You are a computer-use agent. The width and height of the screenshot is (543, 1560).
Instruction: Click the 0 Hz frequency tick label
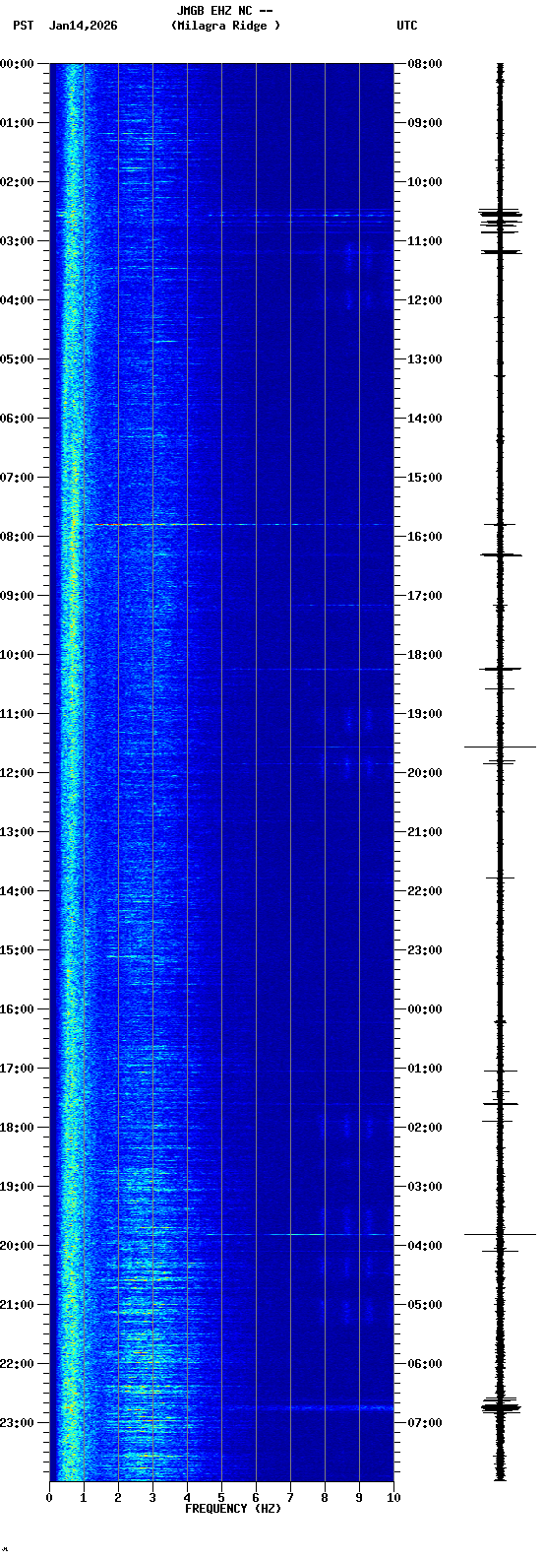point(49,1498)
